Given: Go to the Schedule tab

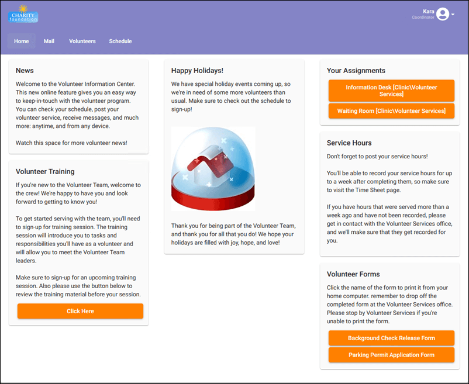Looking at the screenshot, I should [x=120, y=41].
